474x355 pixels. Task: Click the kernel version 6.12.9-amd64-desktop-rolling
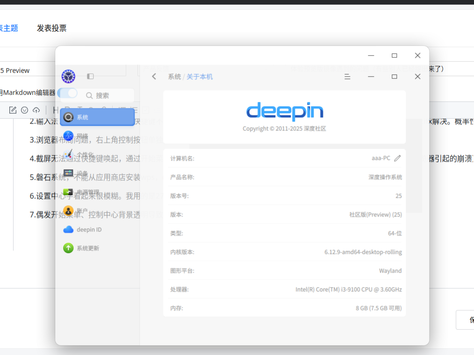tap(363, 252)
